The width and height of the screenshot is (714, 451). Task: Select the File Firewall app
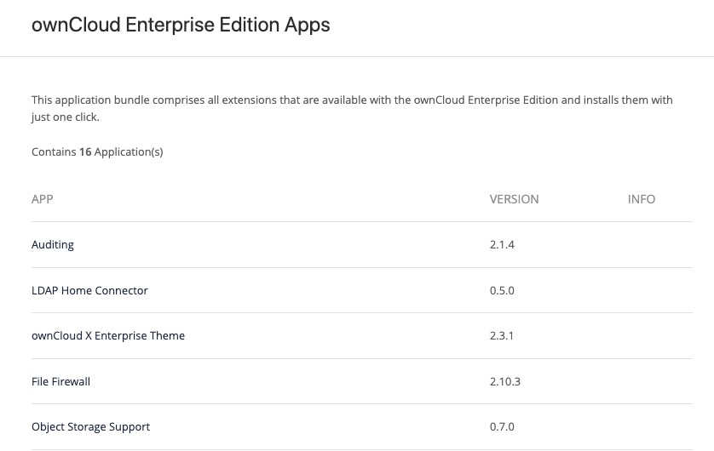coord(60,381)
